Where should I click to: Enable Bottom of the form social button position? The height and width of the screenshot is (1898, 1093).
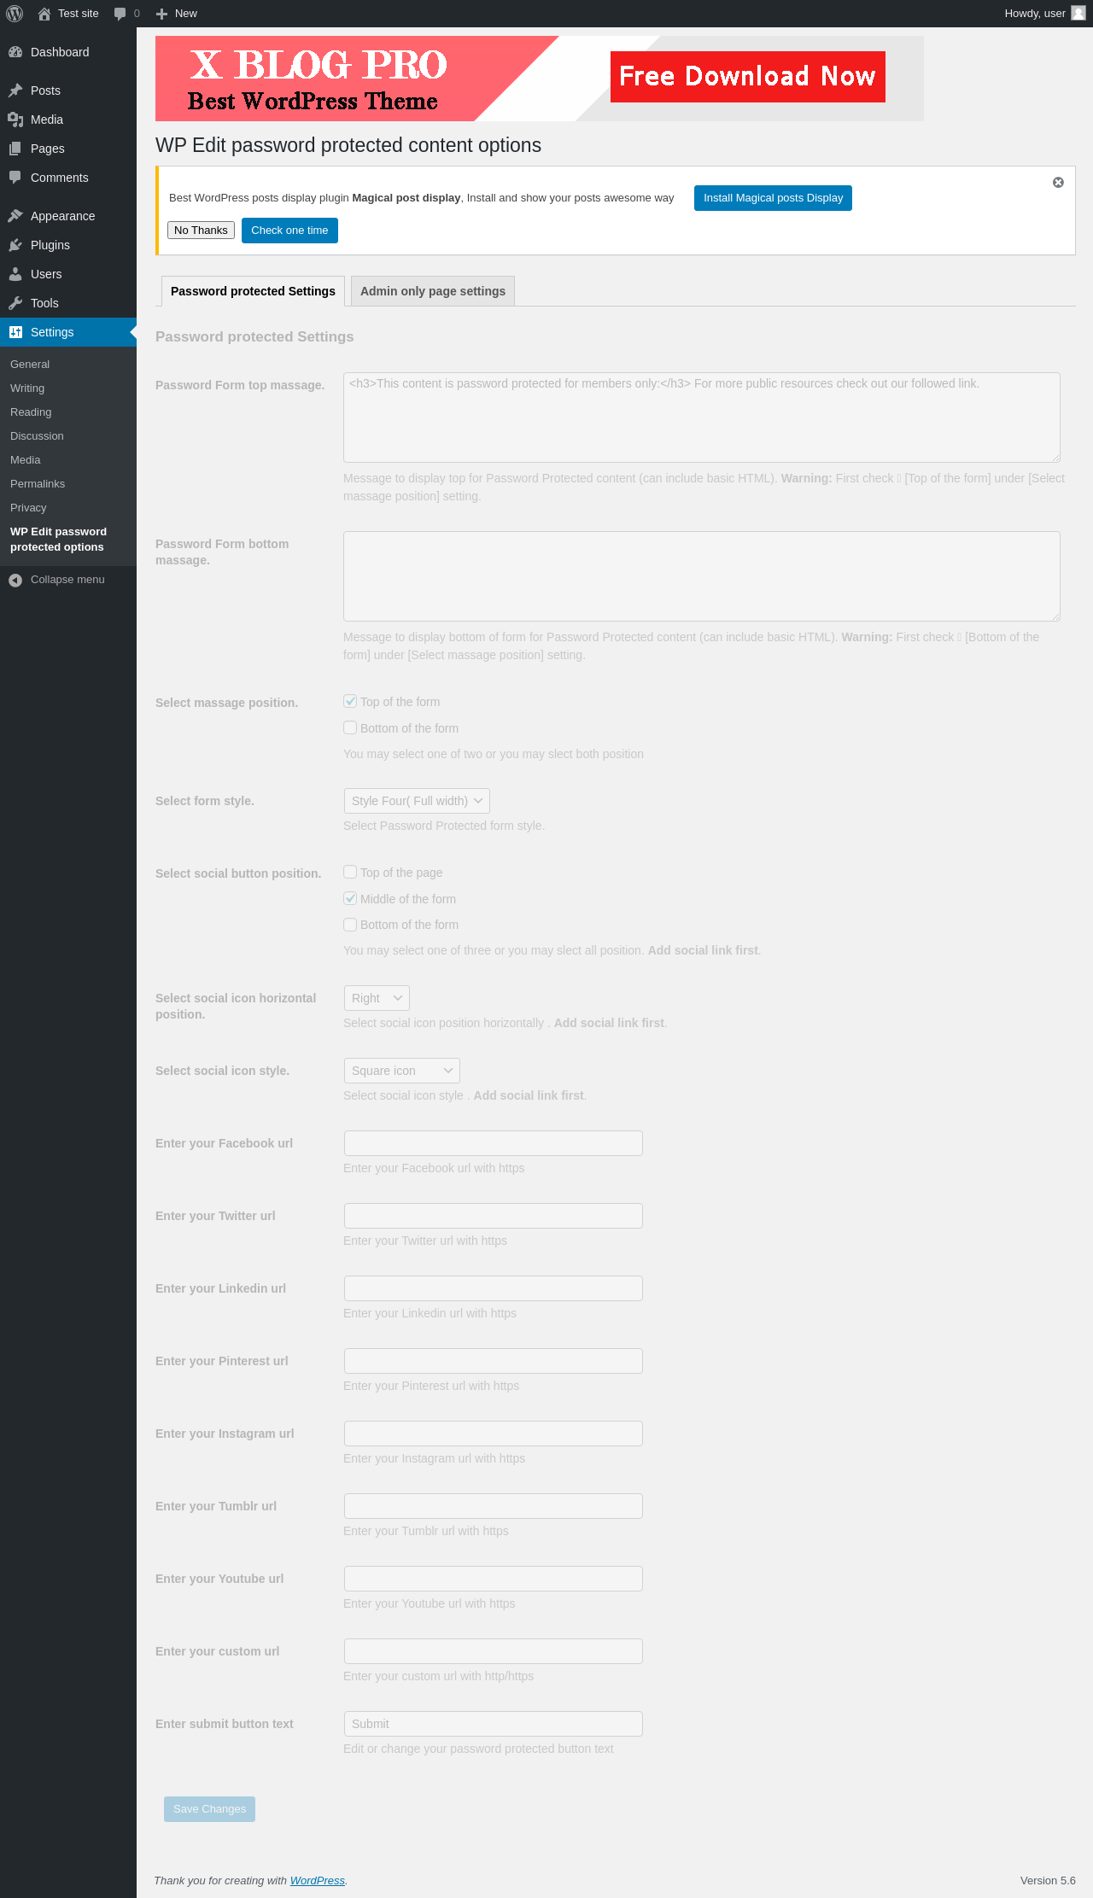click(x=350, y=924)
